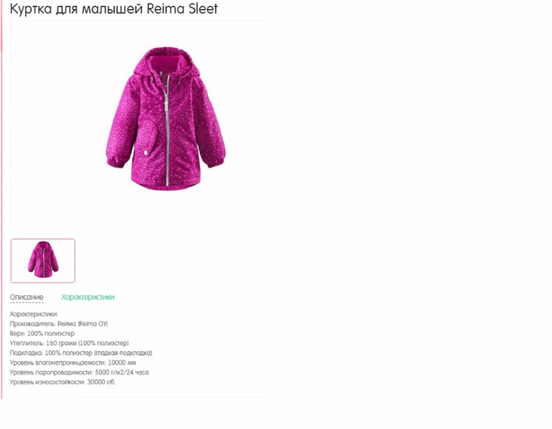This screenshot has width=552, height=429.
Task: Switch to the Описание tab
Action: pos(27,297)
